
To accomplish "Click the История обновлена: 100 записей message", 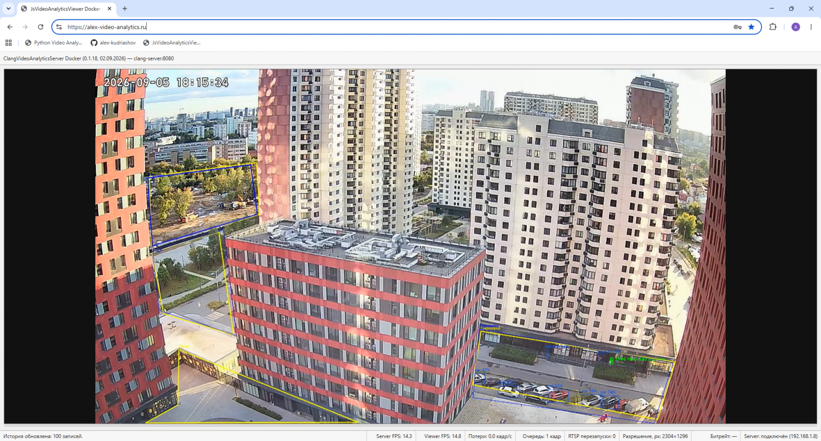I will (x=43, y=436).
